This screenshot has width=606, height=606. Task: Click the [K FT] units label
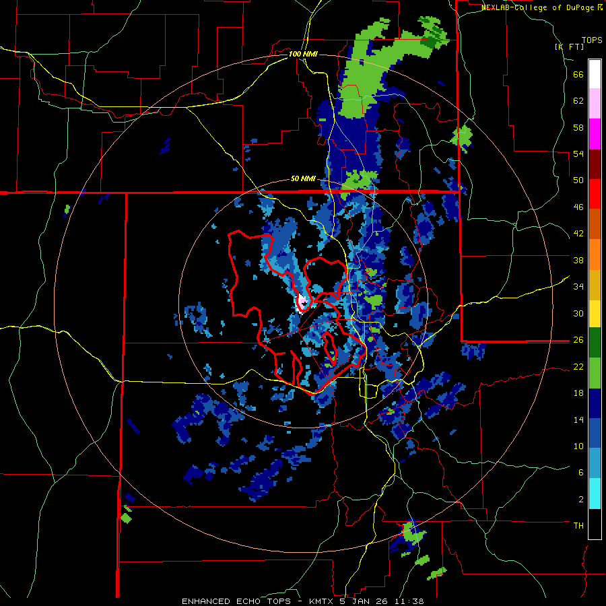click(569, 47)
